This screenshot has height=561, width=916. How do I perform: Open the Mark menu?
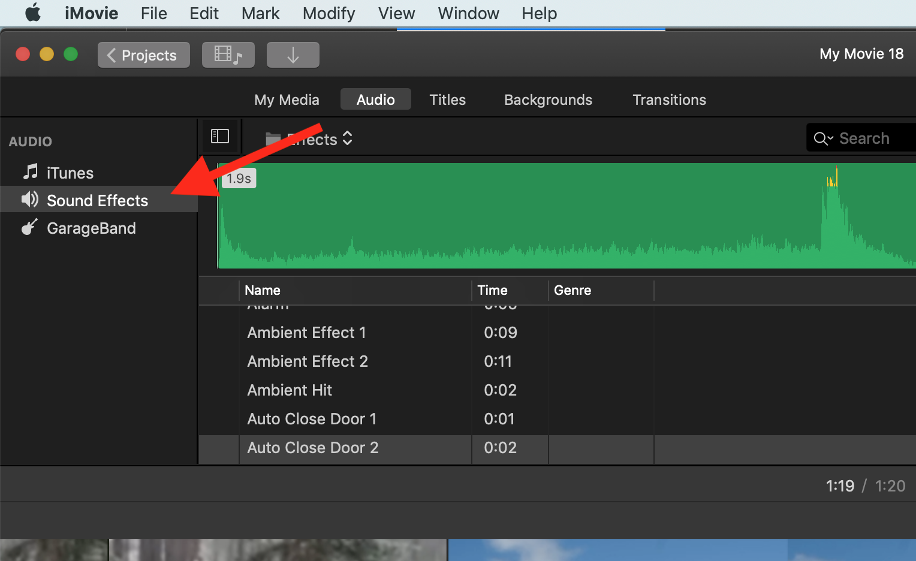tap(260, 13)
